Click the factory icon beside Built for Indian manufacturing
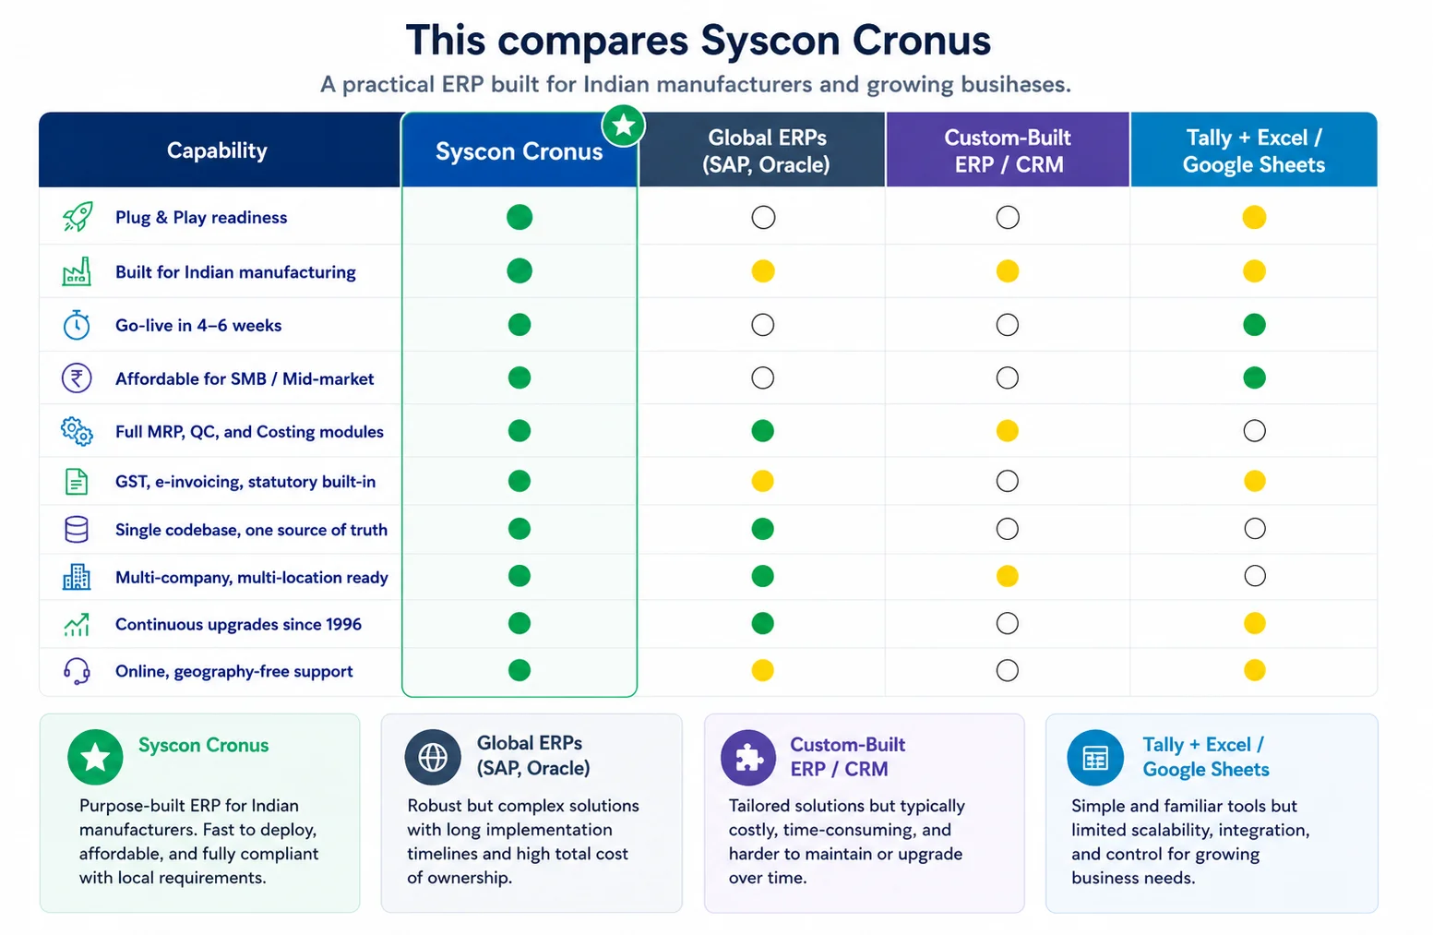 77,271
